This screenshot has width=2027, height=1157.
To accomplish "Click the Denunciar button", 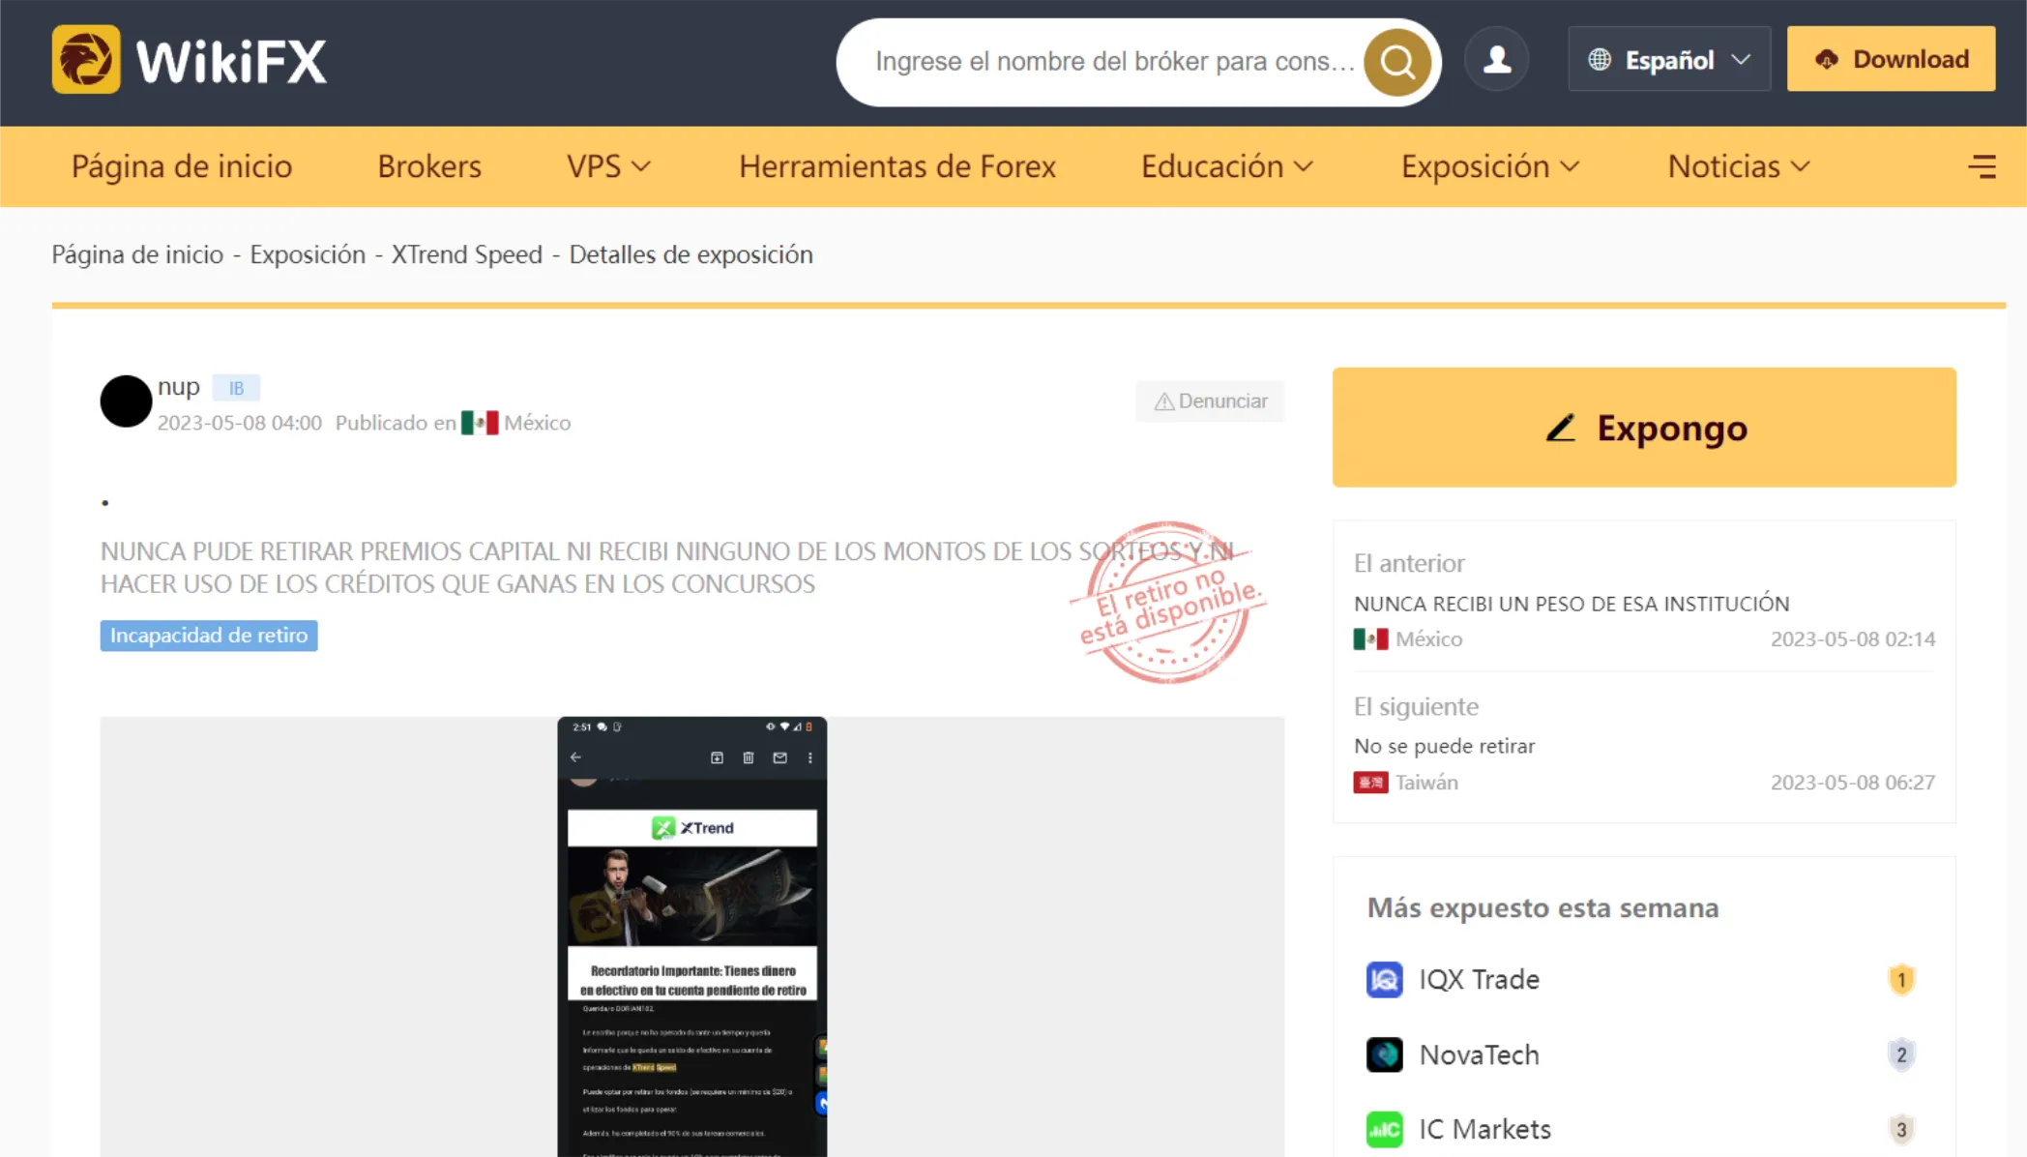I will [x=1210, y=401].
